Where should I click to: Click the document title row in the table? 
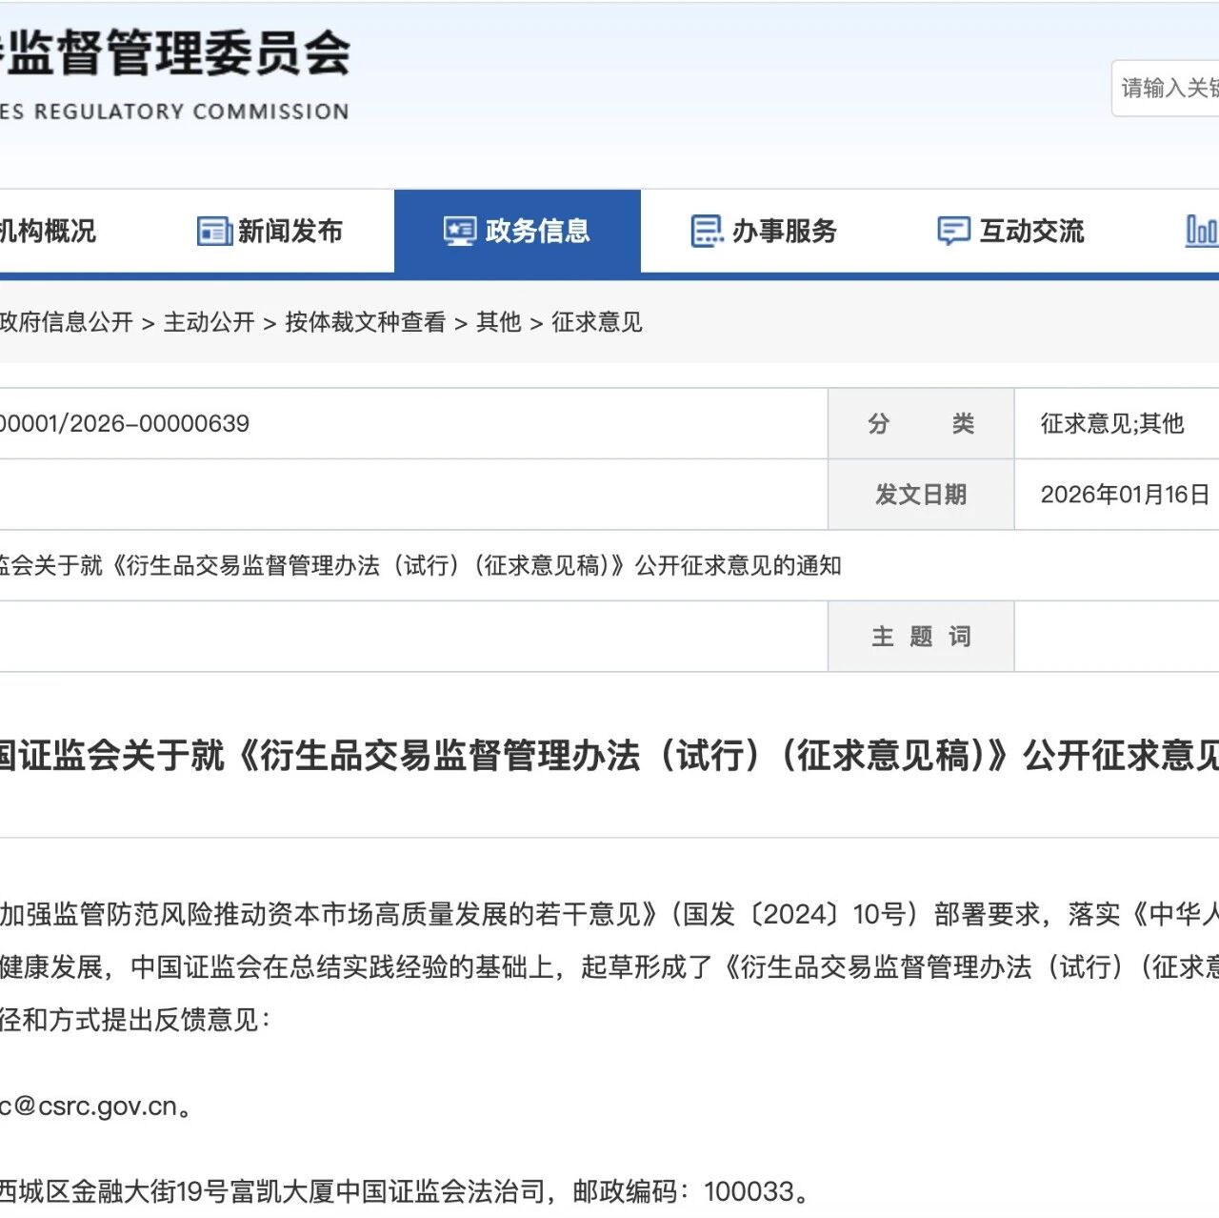click(609, 565)
